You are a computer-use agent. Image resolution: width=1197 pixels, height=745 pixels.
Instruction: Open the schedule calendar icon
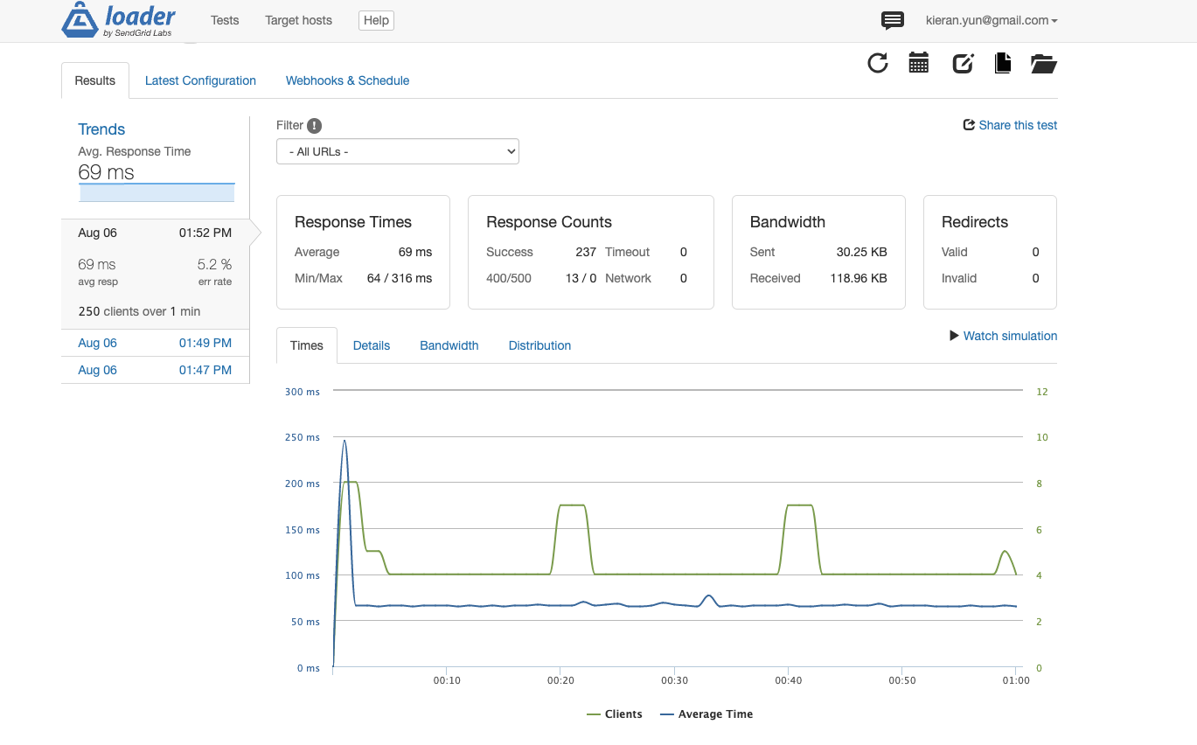(919, 63)
